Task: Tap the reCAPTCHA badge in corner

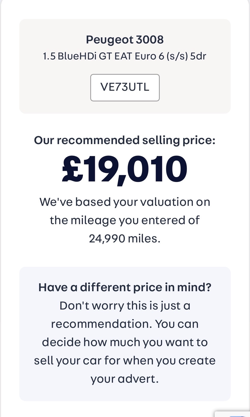Action: (x=234, y=414)
